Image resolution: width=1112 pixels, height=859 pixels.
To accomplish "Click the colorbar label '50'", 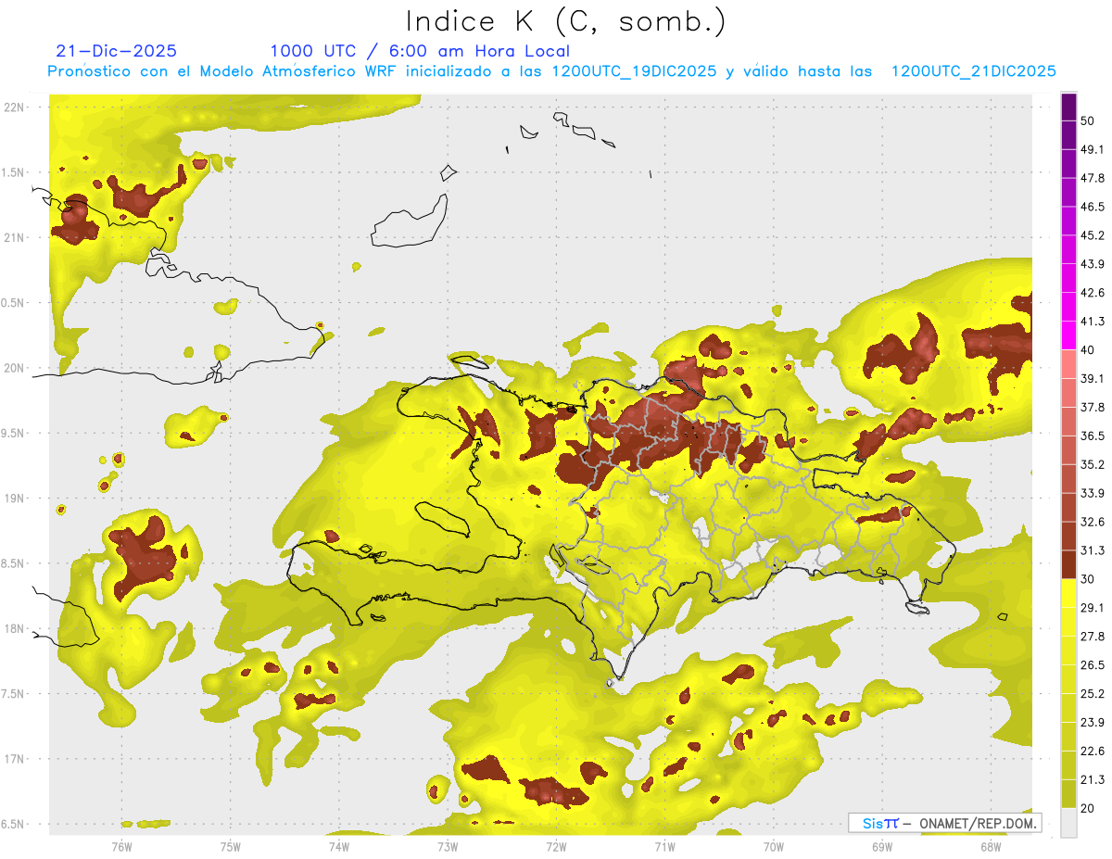I will pos(1088,121).
